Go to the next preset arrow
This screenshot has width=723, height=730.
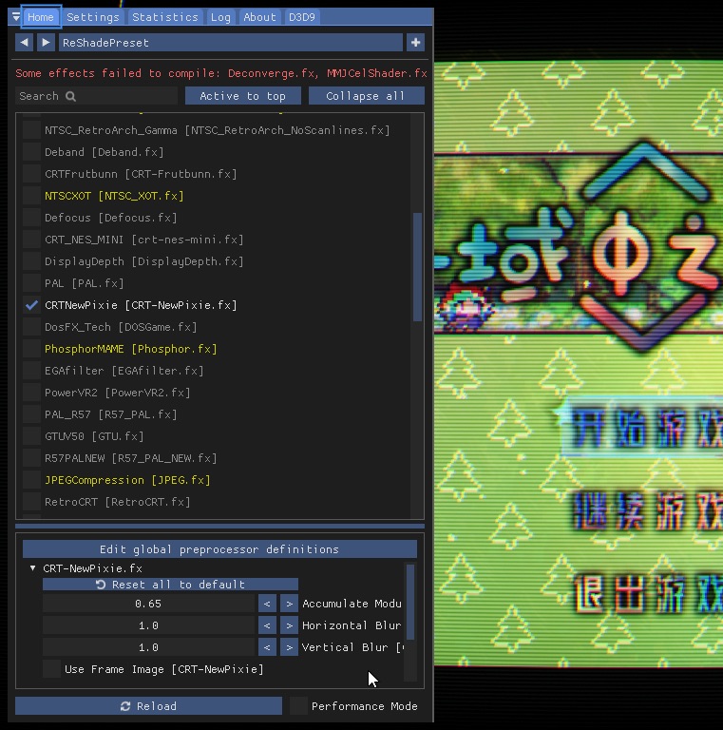pos(46,43)
